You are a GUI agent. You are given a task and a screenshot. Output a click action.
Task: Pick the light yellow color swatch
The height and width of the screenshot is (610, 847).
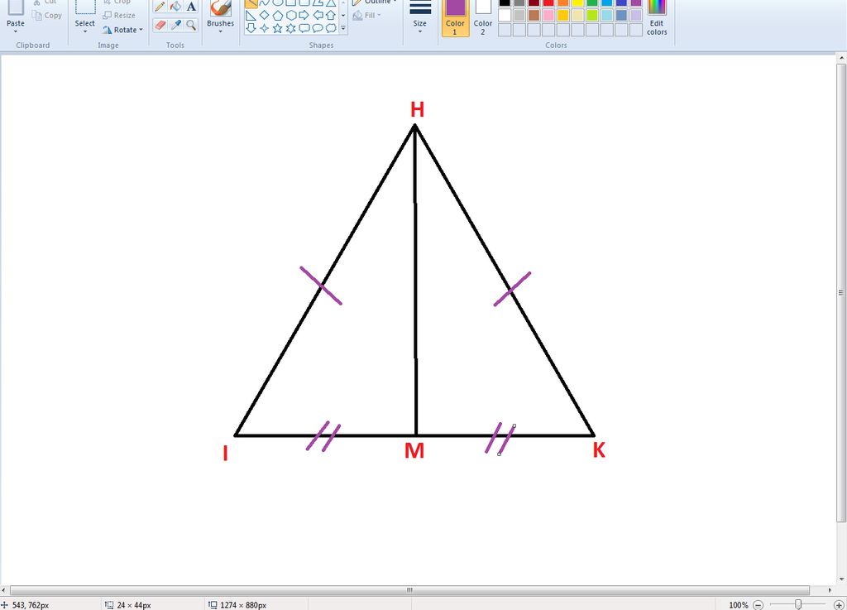pos(577,15)
